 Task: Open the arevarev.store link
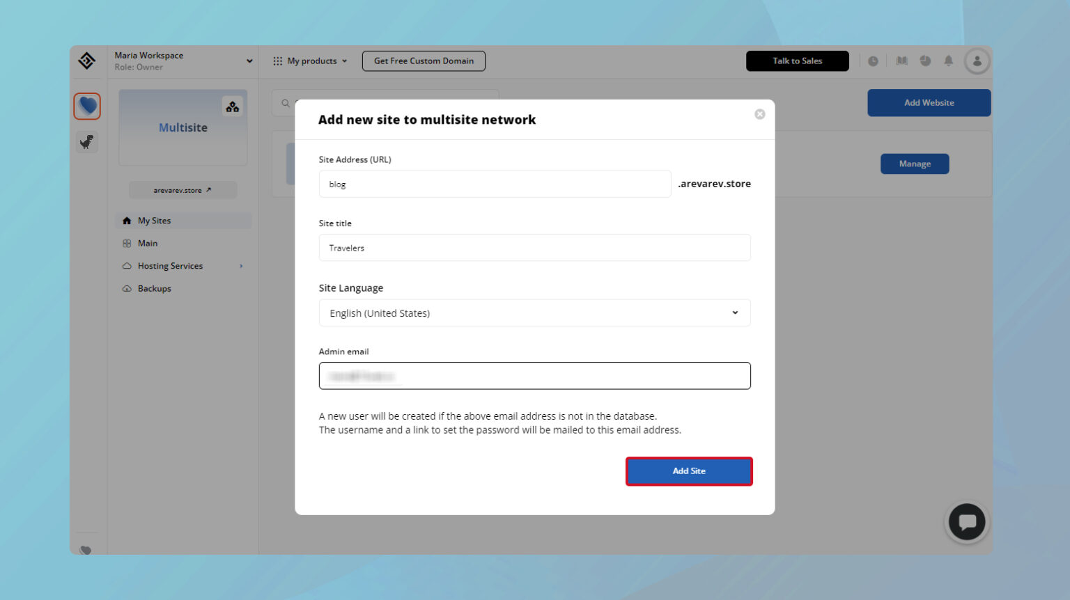coord(183,189)
